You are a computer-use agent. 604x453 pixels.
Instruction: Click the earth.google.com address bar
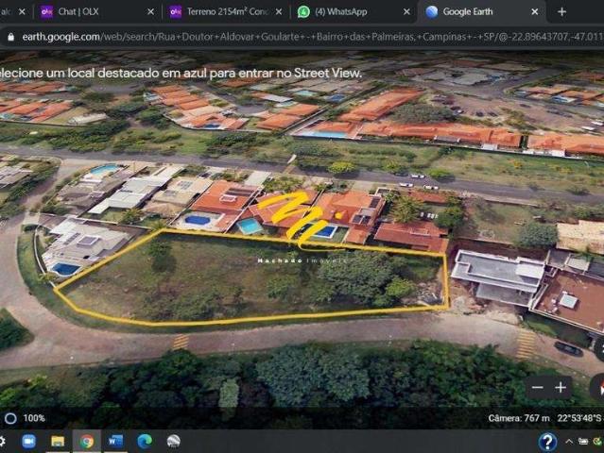[x=304, y=37]
